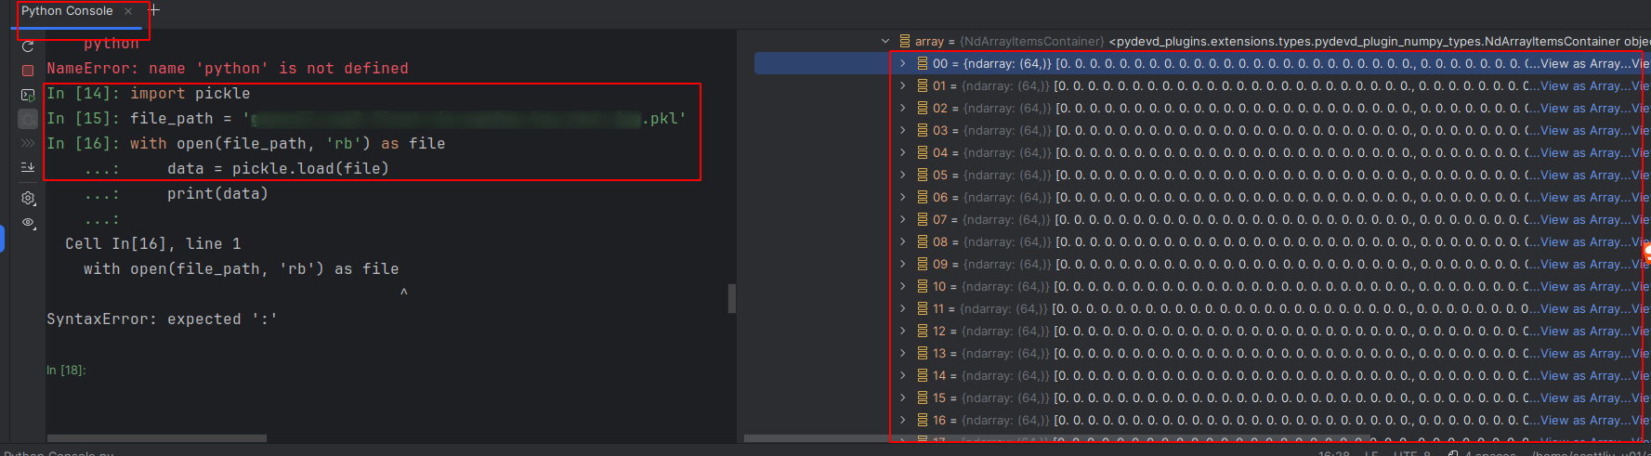Close the Python Console tab
Image resolution: width=1651 pixels, height=456 pixels.
[x=128, y=11]
